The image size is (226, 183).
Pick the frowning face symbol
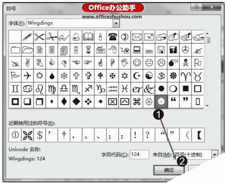[161, 63]
